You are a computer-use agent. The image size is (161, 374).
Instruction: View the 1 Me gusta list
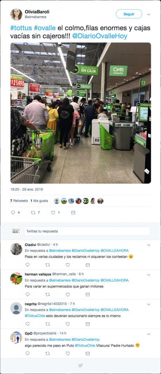point(39,201)
